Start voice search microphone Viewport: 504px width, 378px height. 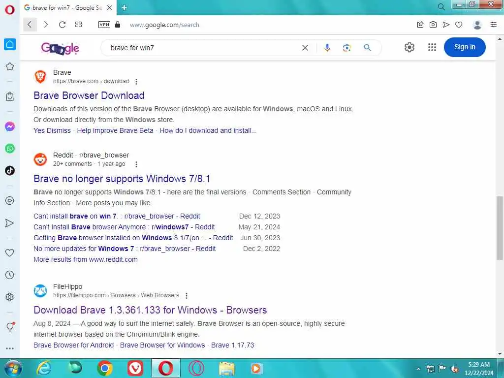[327, 48]
